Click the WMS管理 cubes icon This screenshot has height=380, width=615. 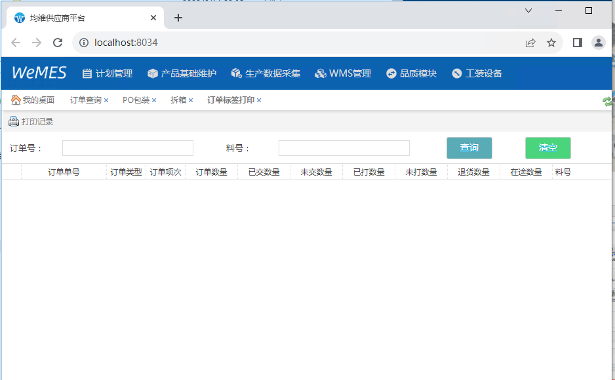click(x=320, y=73)
